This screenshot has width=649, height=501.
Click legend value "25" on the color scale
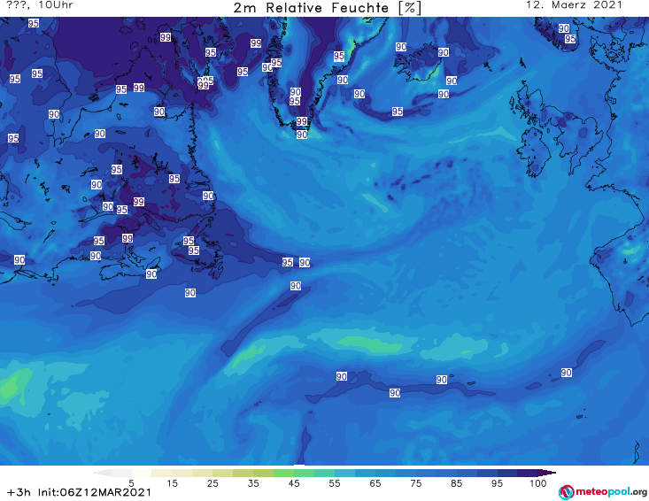pos(212,483)
